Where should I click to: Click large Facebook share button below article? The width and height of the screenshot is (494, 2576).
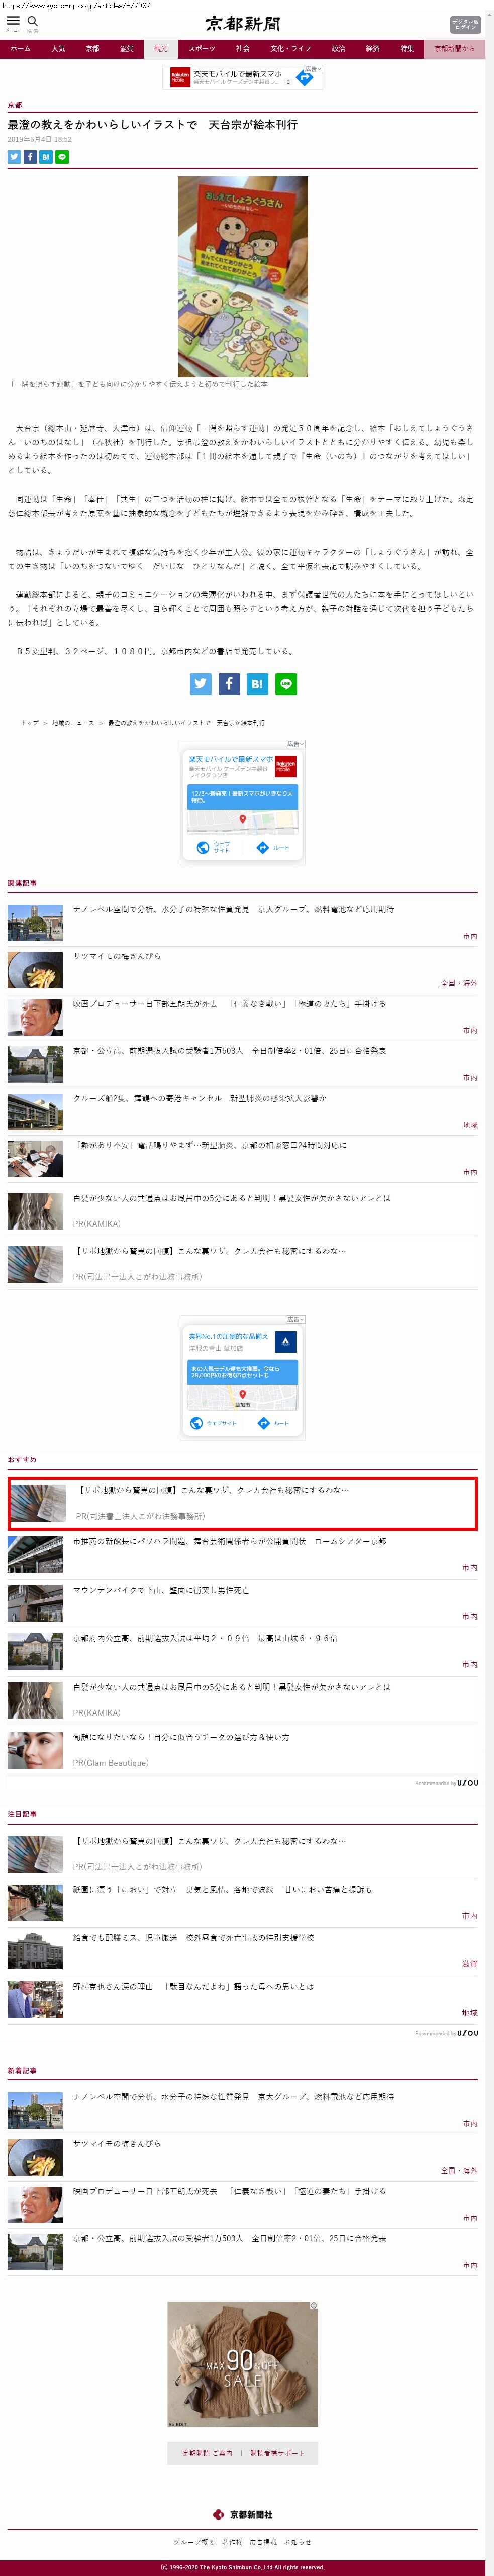229,684
